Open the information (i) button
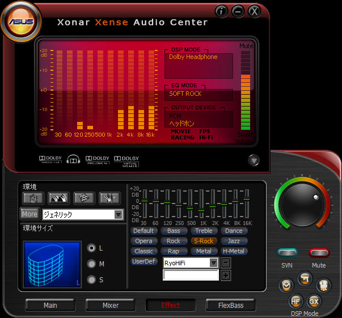Screen dimensions: 342x318 coord(221,11)
